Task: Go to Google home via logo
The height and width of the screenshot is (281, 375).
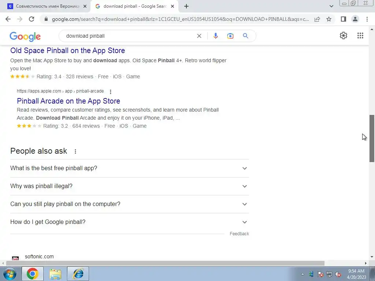Action: click(x=25, y=36)
